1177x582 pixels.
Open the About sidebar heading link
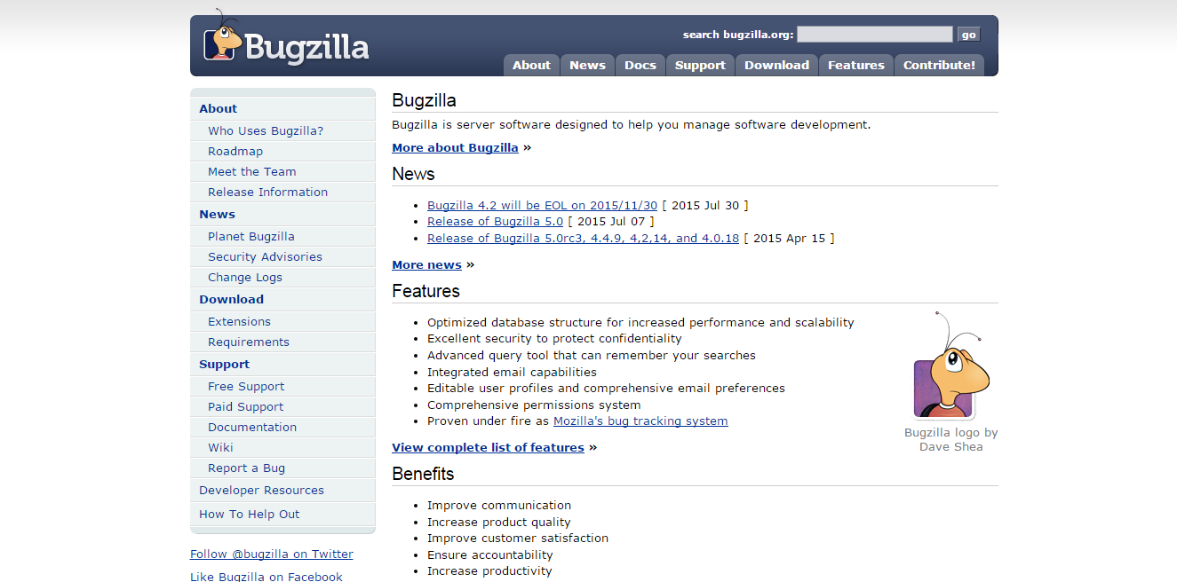[218, 108]
